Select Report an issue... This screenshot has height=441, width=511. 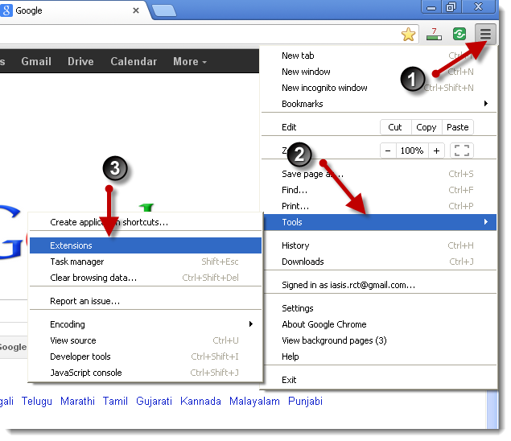(146, 301)
